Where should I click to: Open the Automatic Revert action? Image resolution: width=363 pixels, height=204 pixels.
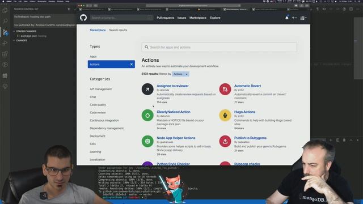point(247,86)
